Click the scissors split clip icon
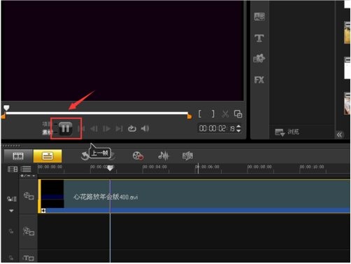351x264 pixels. tap(225, 114)
